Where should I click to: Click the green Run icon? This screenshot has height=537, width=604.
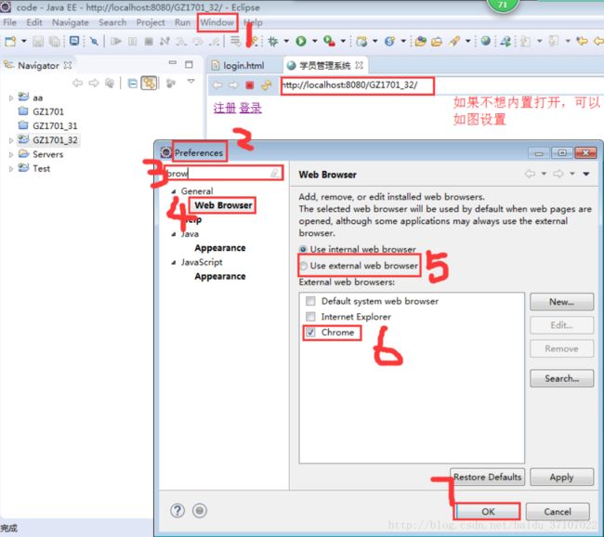301,41
